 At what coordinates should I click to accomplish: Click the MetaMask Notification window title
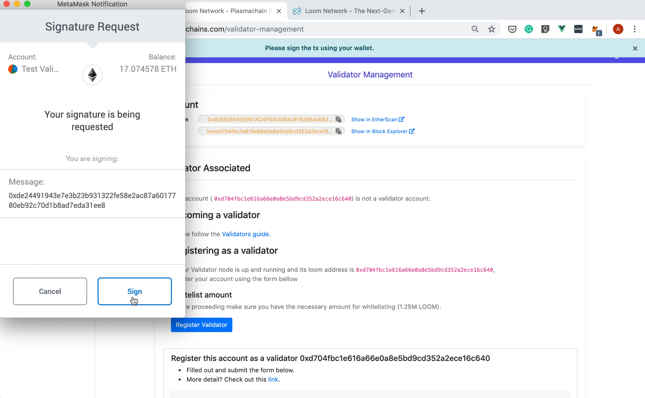pyautogui.click(x=92, y=4)
